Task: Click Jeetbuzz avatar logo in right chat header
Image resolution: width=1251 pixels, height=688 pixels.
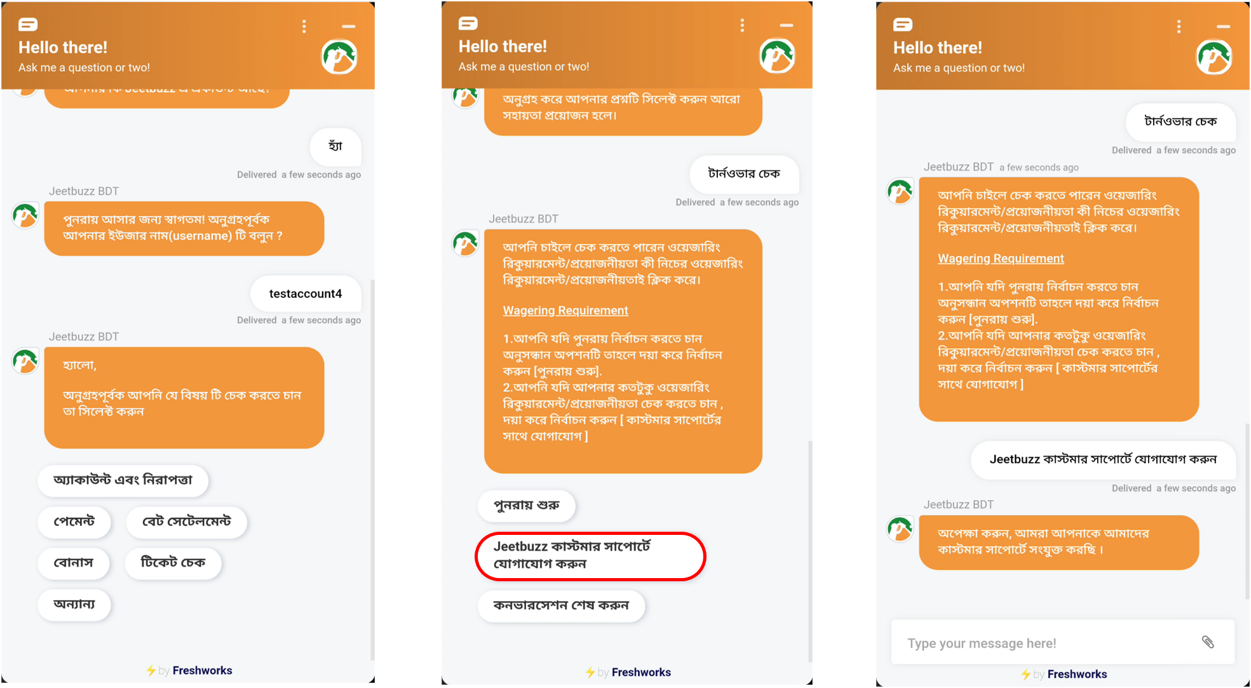Action: [x=1214, y=57]
